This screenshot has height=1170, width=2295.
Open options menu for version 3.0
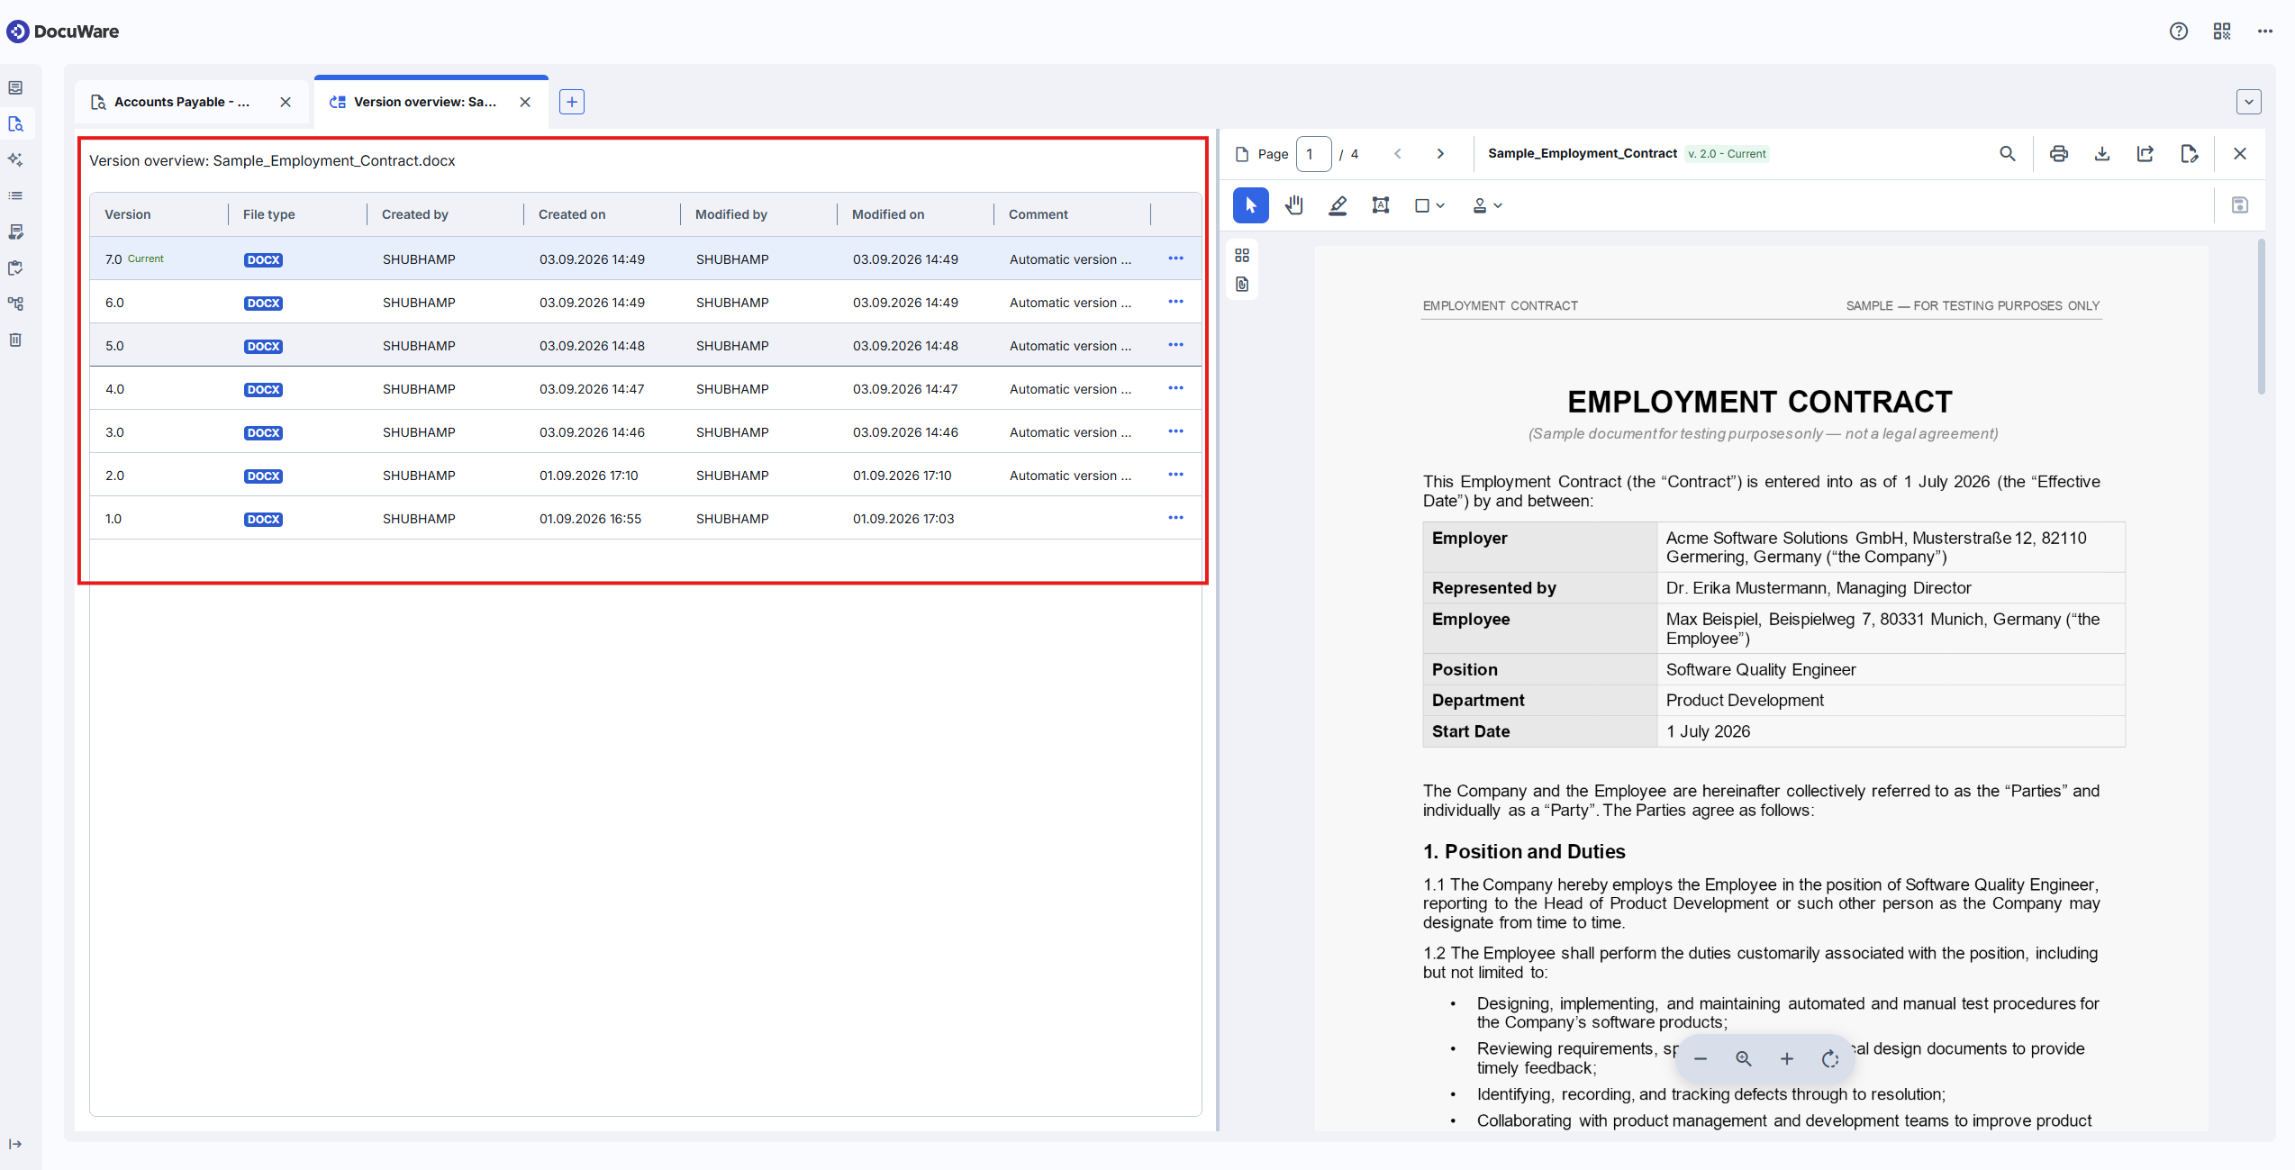pyautogui.click(x=1175, y=431)
